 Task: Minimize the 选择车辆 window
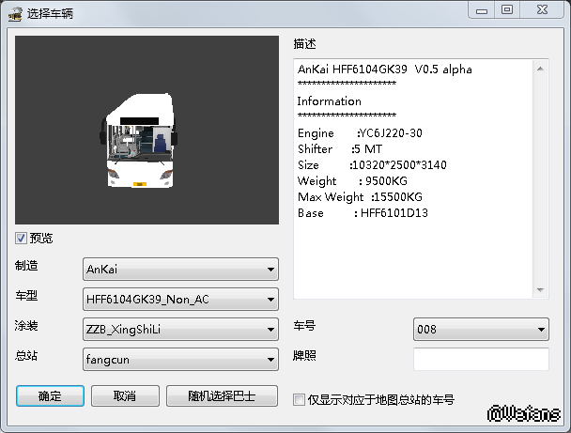482,10
